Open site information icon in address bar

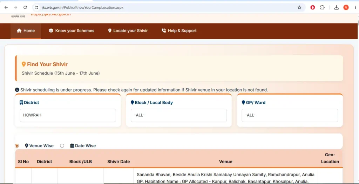[36, 7]
